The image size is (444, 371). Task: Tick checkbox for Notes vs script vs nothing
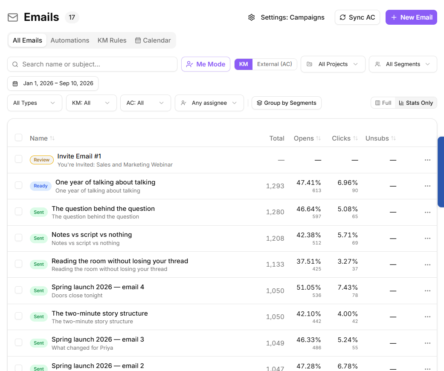[x=19, y=238]
